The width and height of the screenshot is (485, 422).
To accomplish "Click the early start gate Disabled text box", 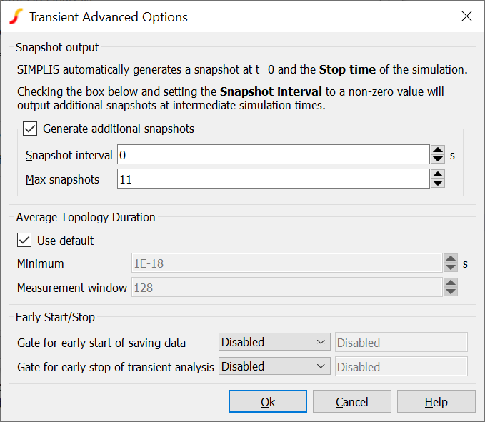I will (401, 343).
